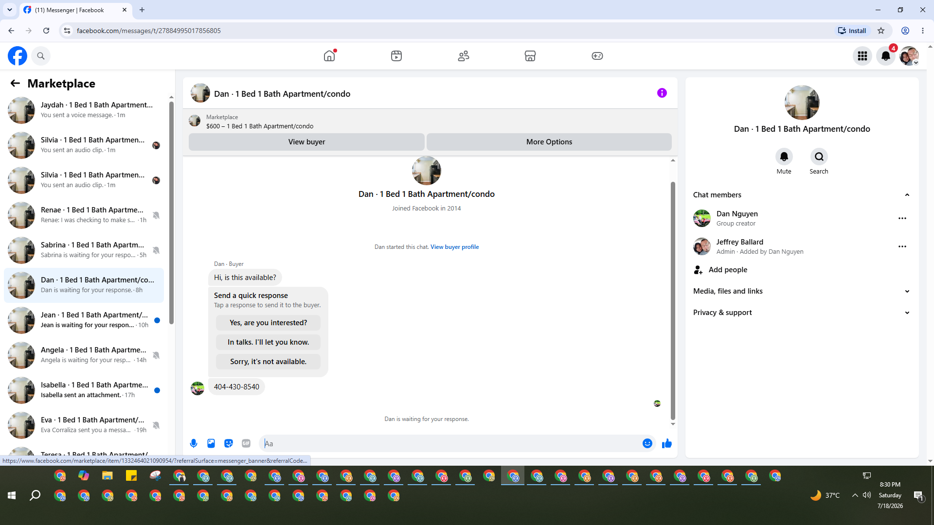Viewport: 934px width, 525px height.
Task: Open the tab search dropdown arrow
Action: pyautogui.click(x=10, y=10)
